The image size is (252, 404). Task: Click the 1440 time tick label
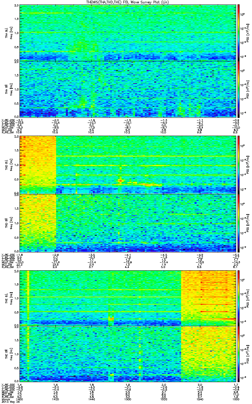click(91, 399)
